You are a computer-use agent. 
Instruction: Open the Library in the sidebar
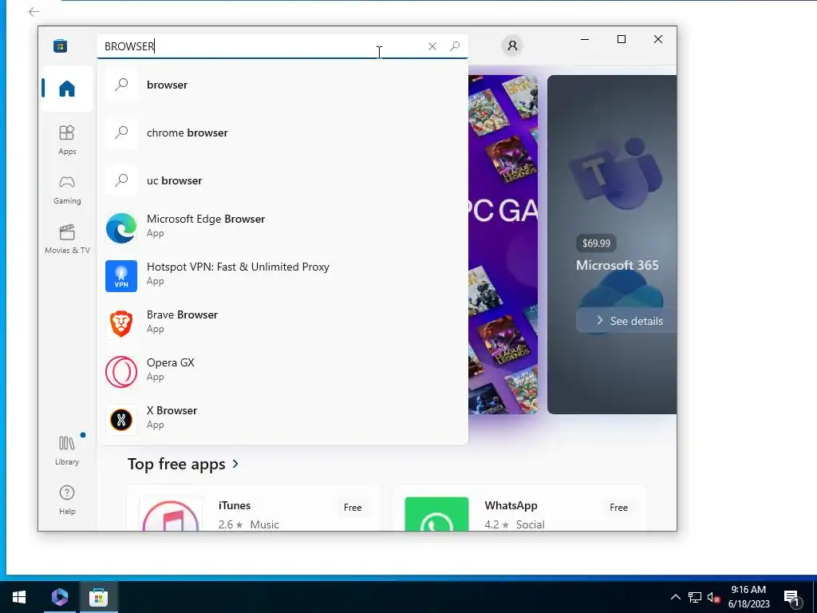[67, 450]
